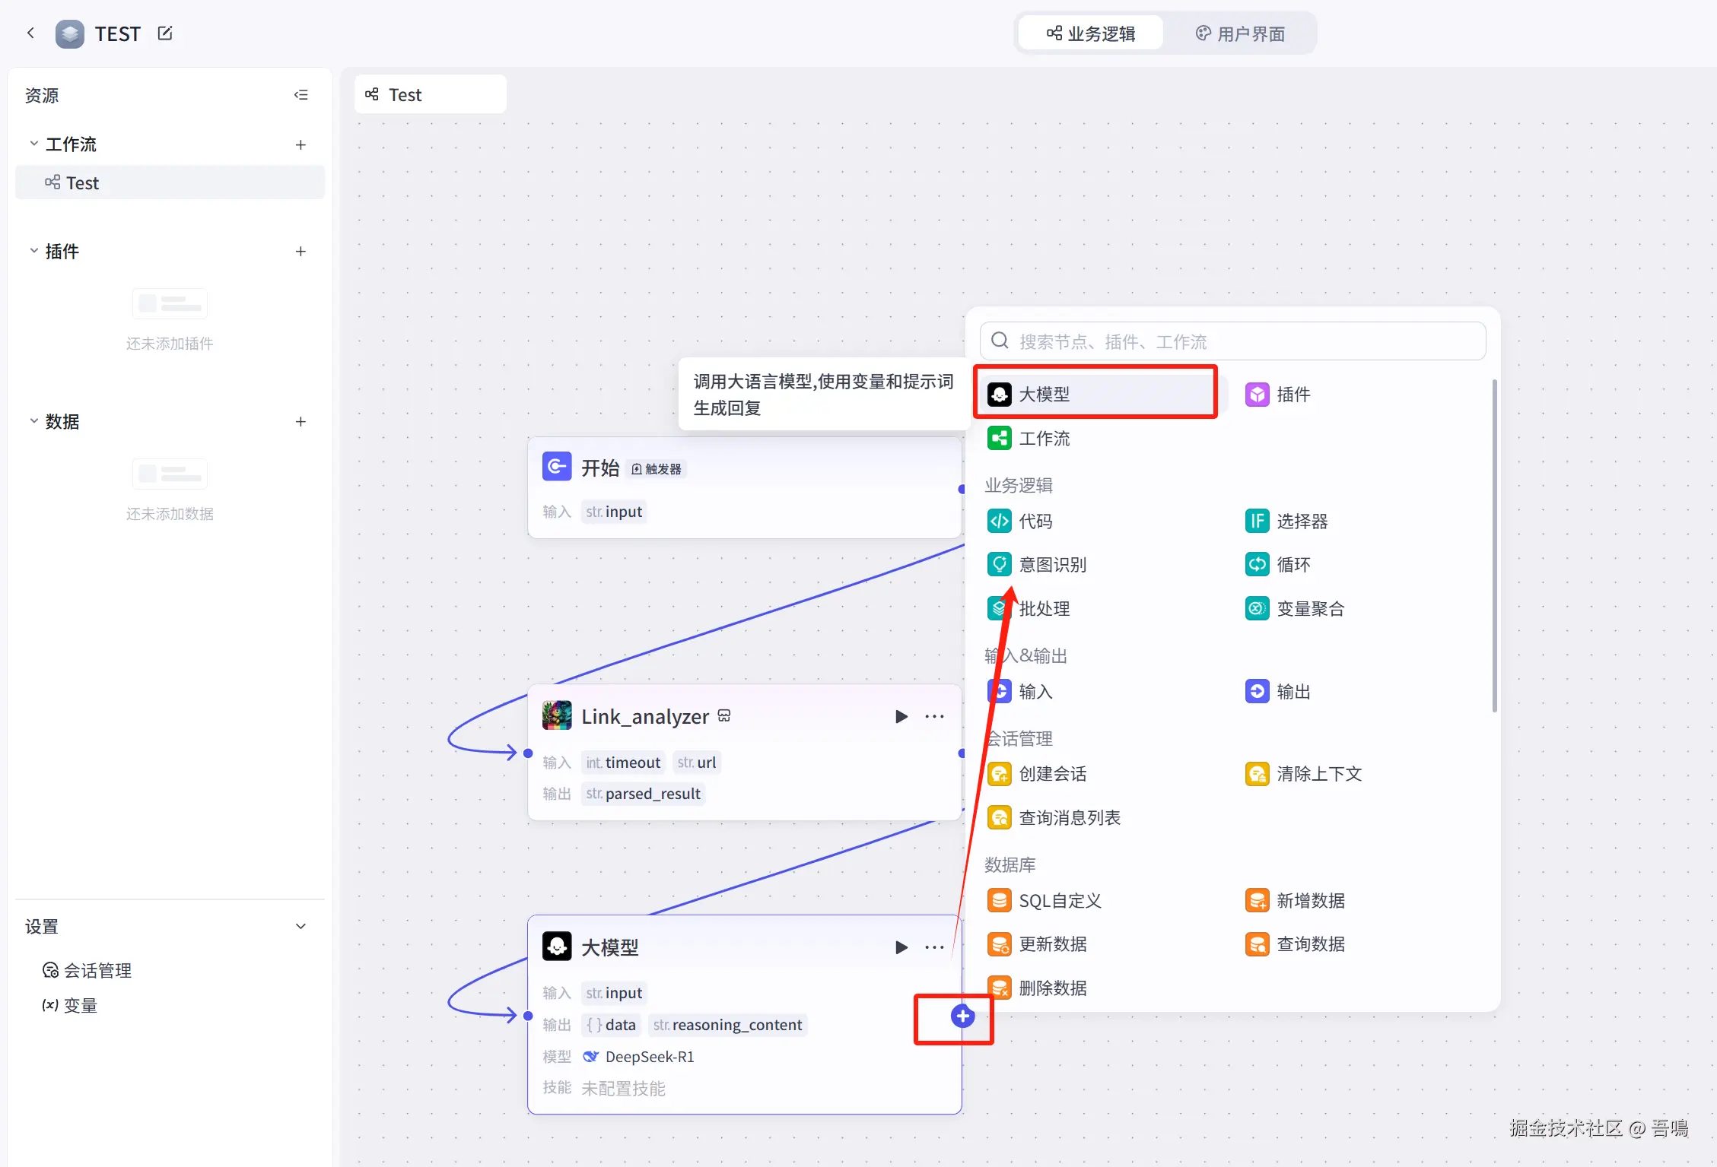
Task: Collapse the 工作流 section chevron
Action: point(33,144)
